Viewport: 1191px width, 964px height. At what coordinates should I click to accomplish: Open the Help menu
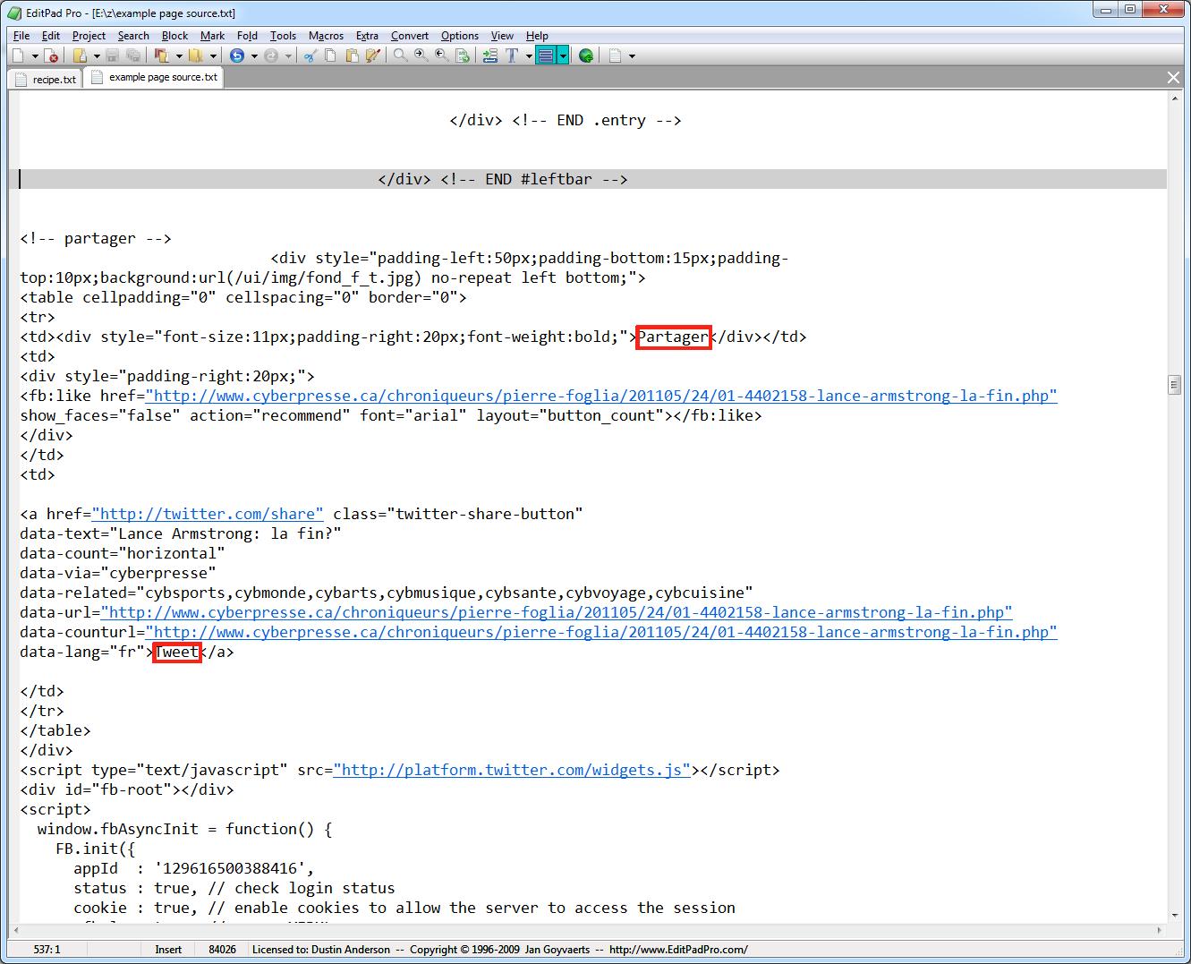click(x=537, y=36)
